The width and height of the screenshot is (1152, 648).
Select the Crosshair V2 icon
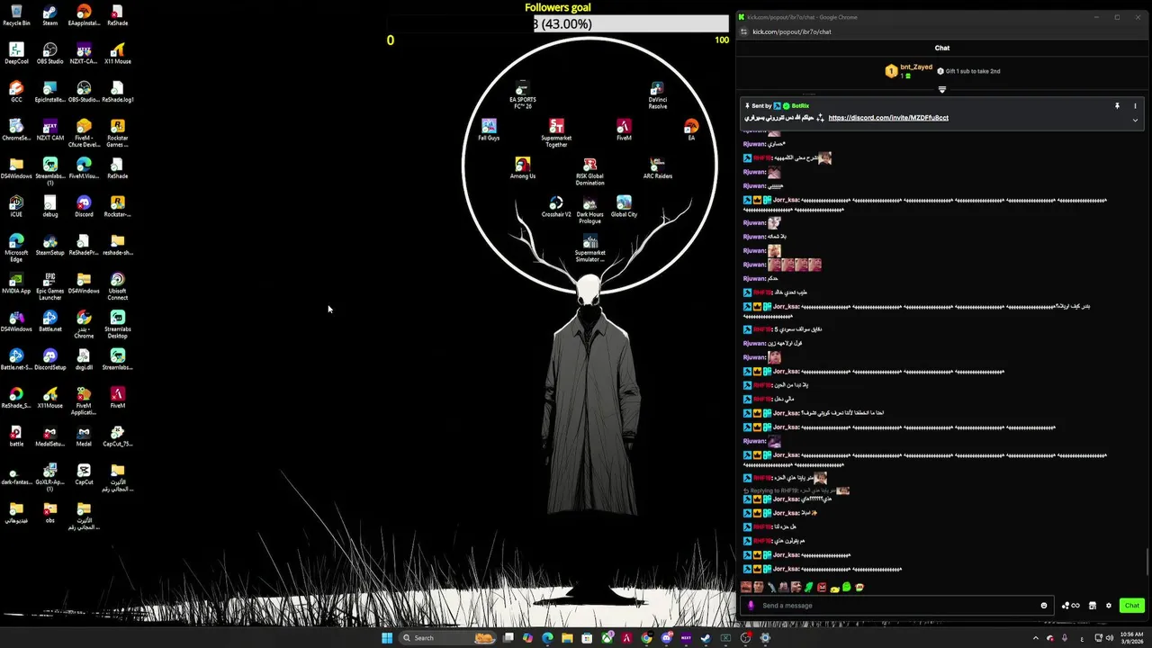556,207
